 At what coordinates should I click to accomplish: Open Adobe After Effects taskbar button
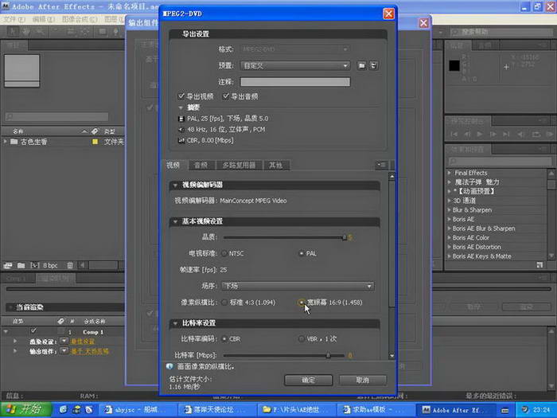pyautogui.click(x=455, y=409)
